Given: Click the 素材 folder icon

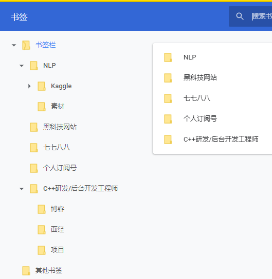Looking at the screenshot, I should click(x=42, y=107).
